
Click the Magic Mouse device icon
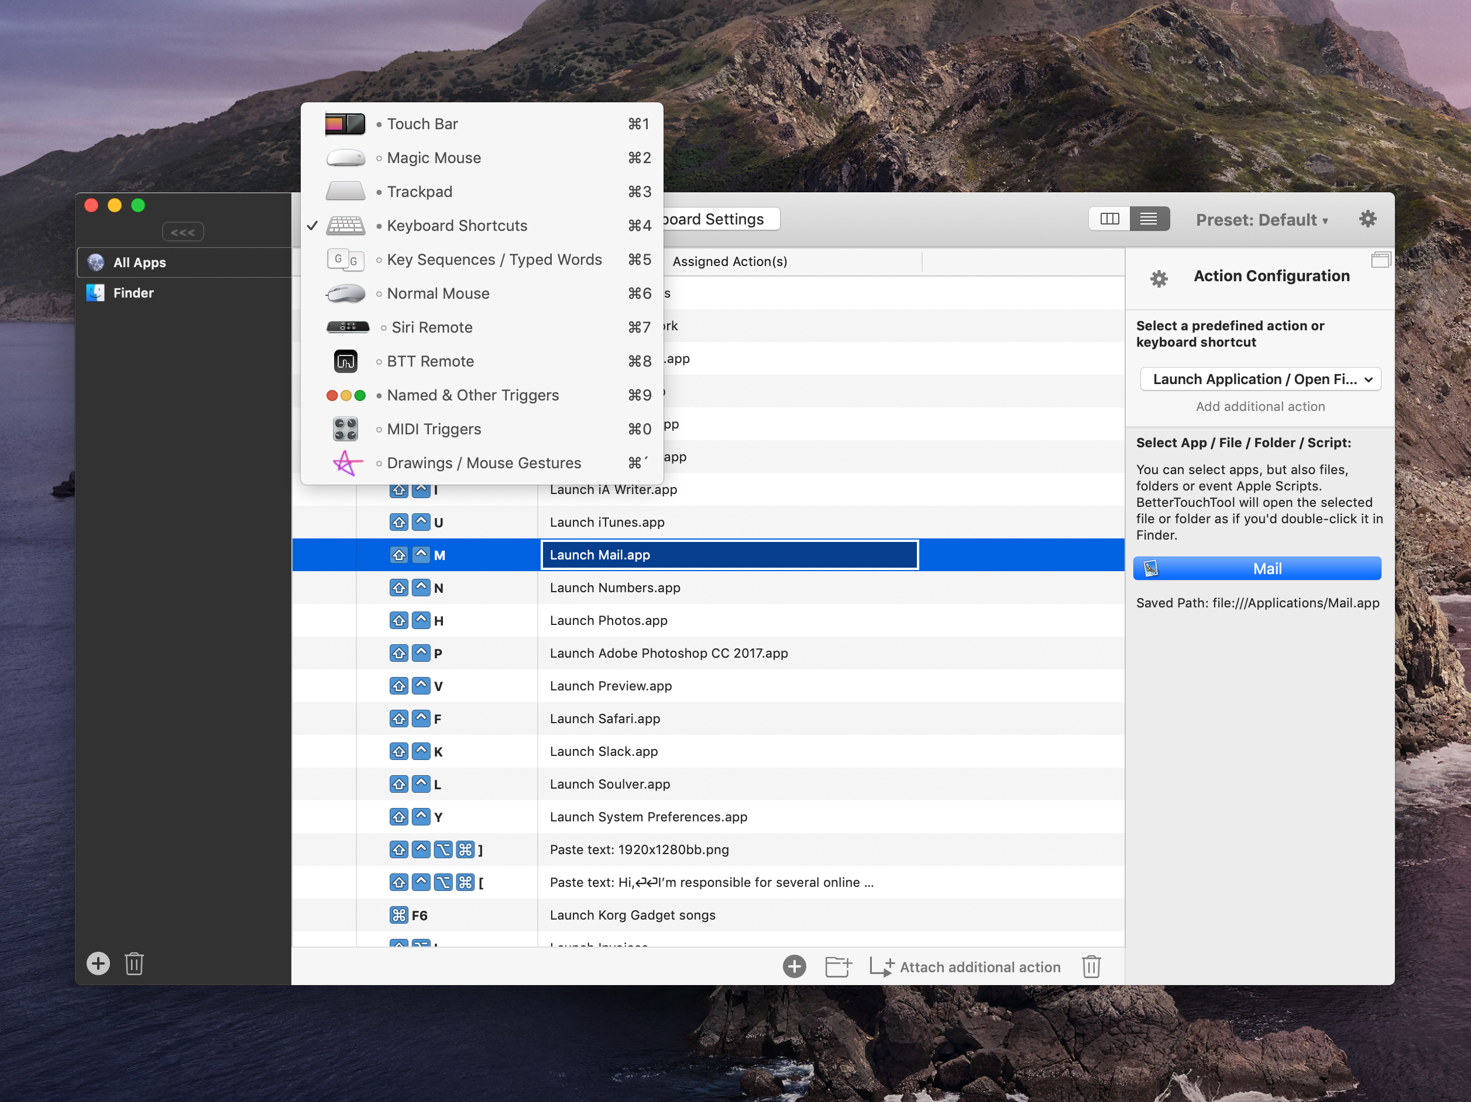346,158
